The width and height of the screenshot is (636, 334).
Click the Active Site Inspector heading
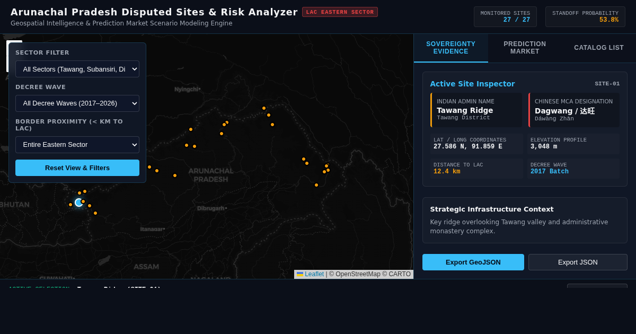tap(472, 84)
